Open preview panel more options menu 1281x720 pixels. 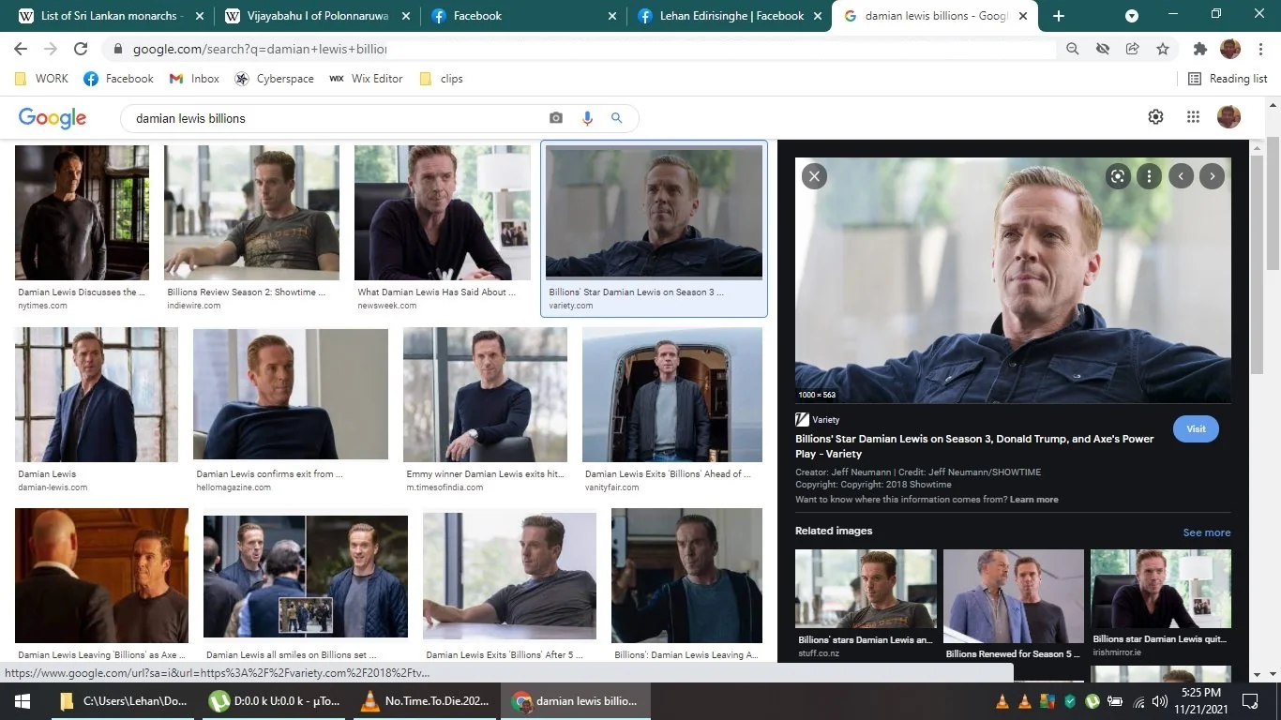coord(1149,175)
